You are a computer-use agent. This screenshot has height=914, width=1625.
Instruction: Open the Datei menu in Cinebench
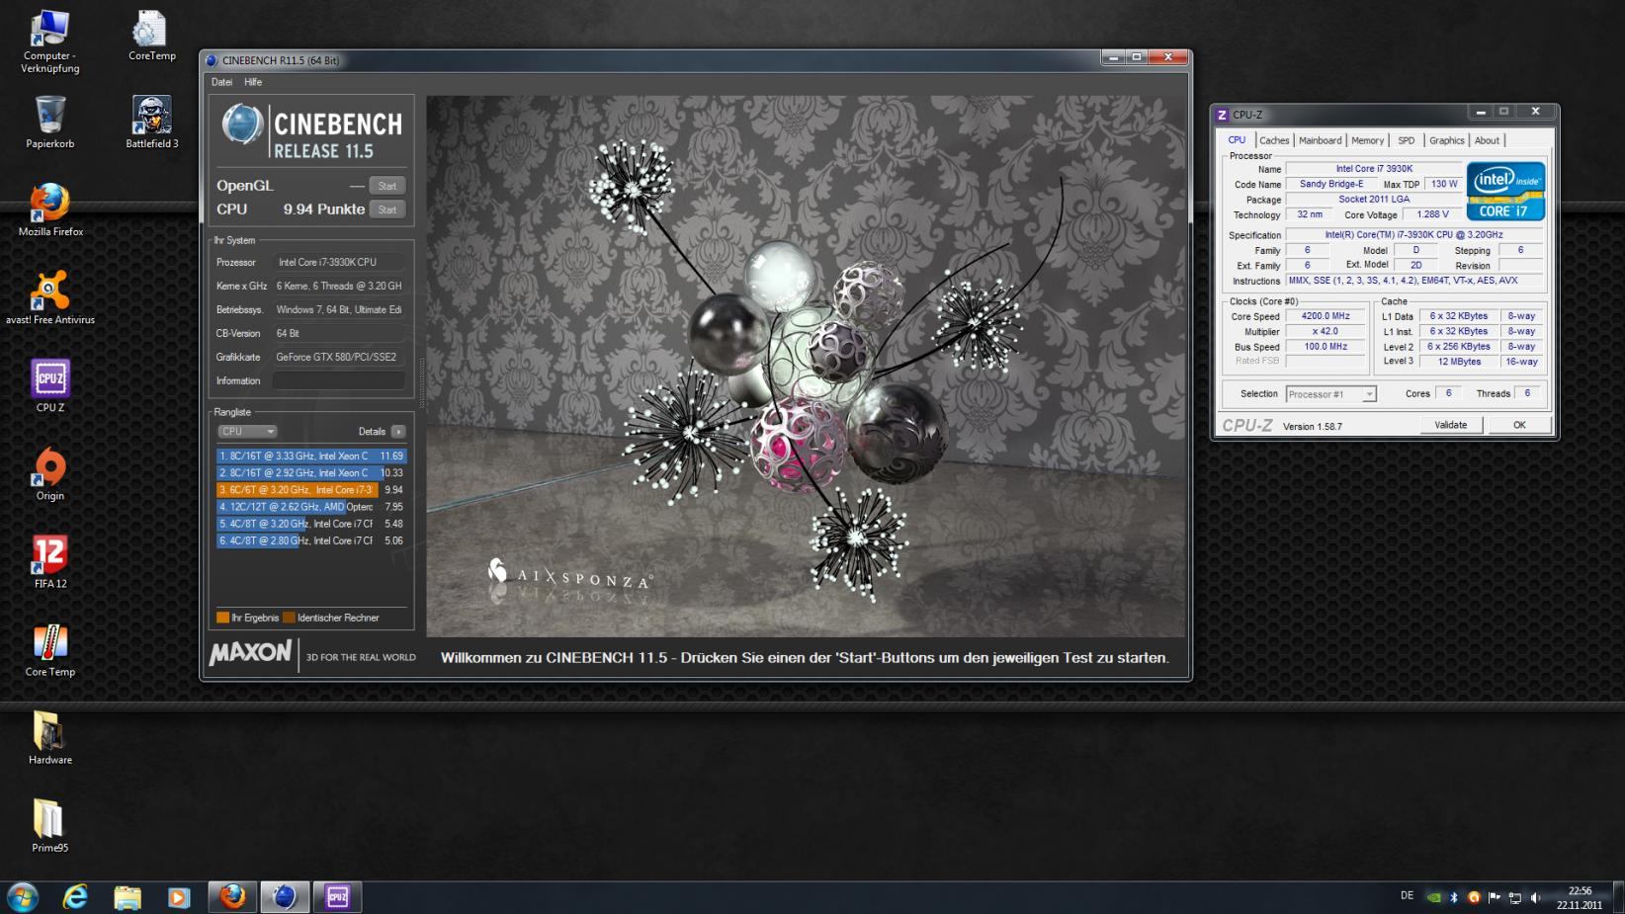221,82
